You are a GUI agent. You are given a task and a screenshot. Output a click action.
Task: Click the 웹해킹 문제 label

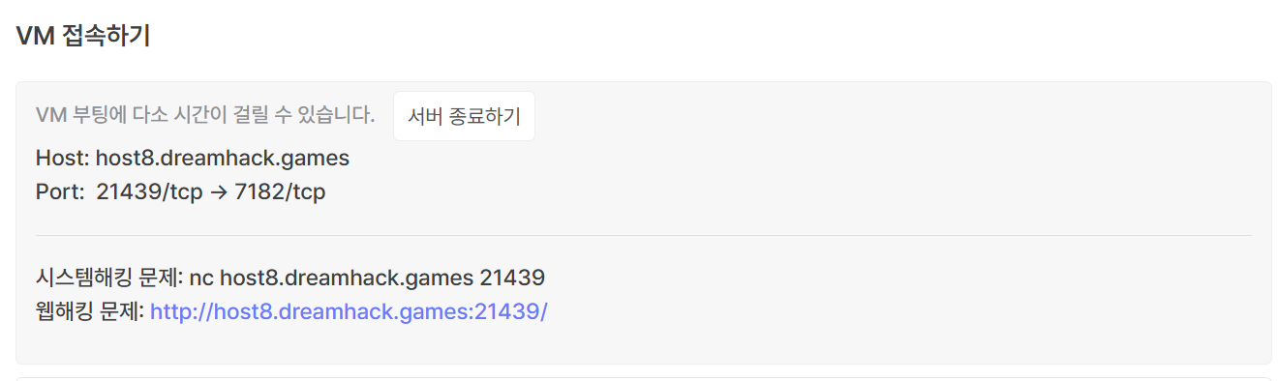pyautogui.click(x=90, y=311)
